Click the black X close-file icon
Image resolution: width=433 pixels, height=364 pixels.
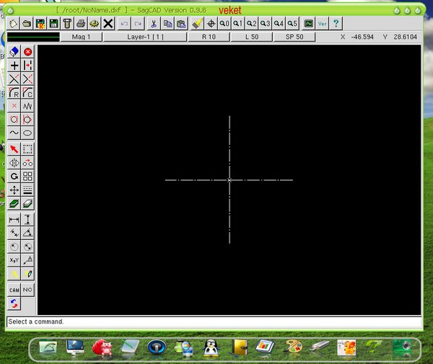(x=108, y=24)
